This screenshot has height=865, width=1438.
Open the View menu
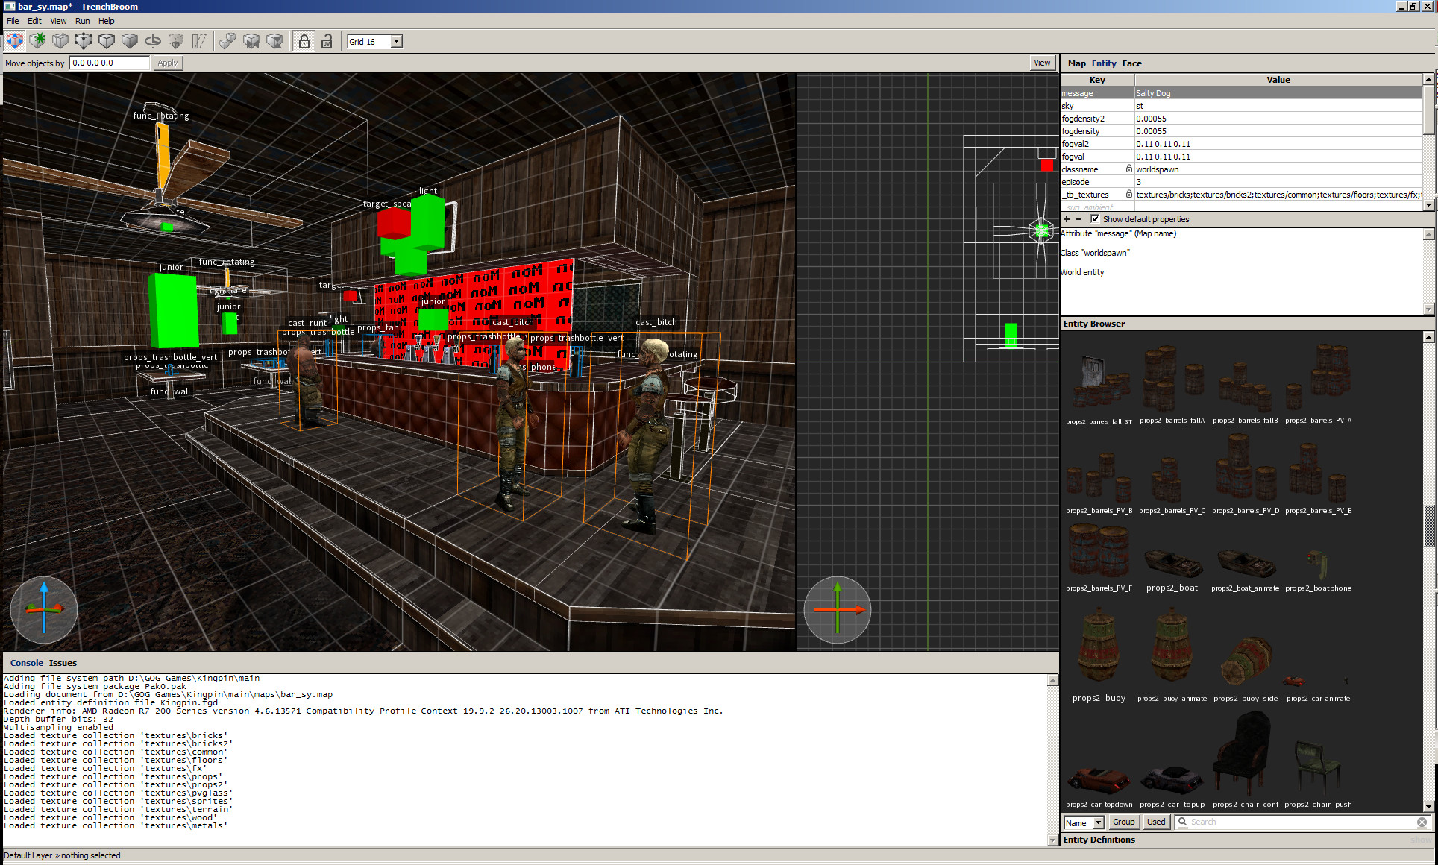(58, 21)
